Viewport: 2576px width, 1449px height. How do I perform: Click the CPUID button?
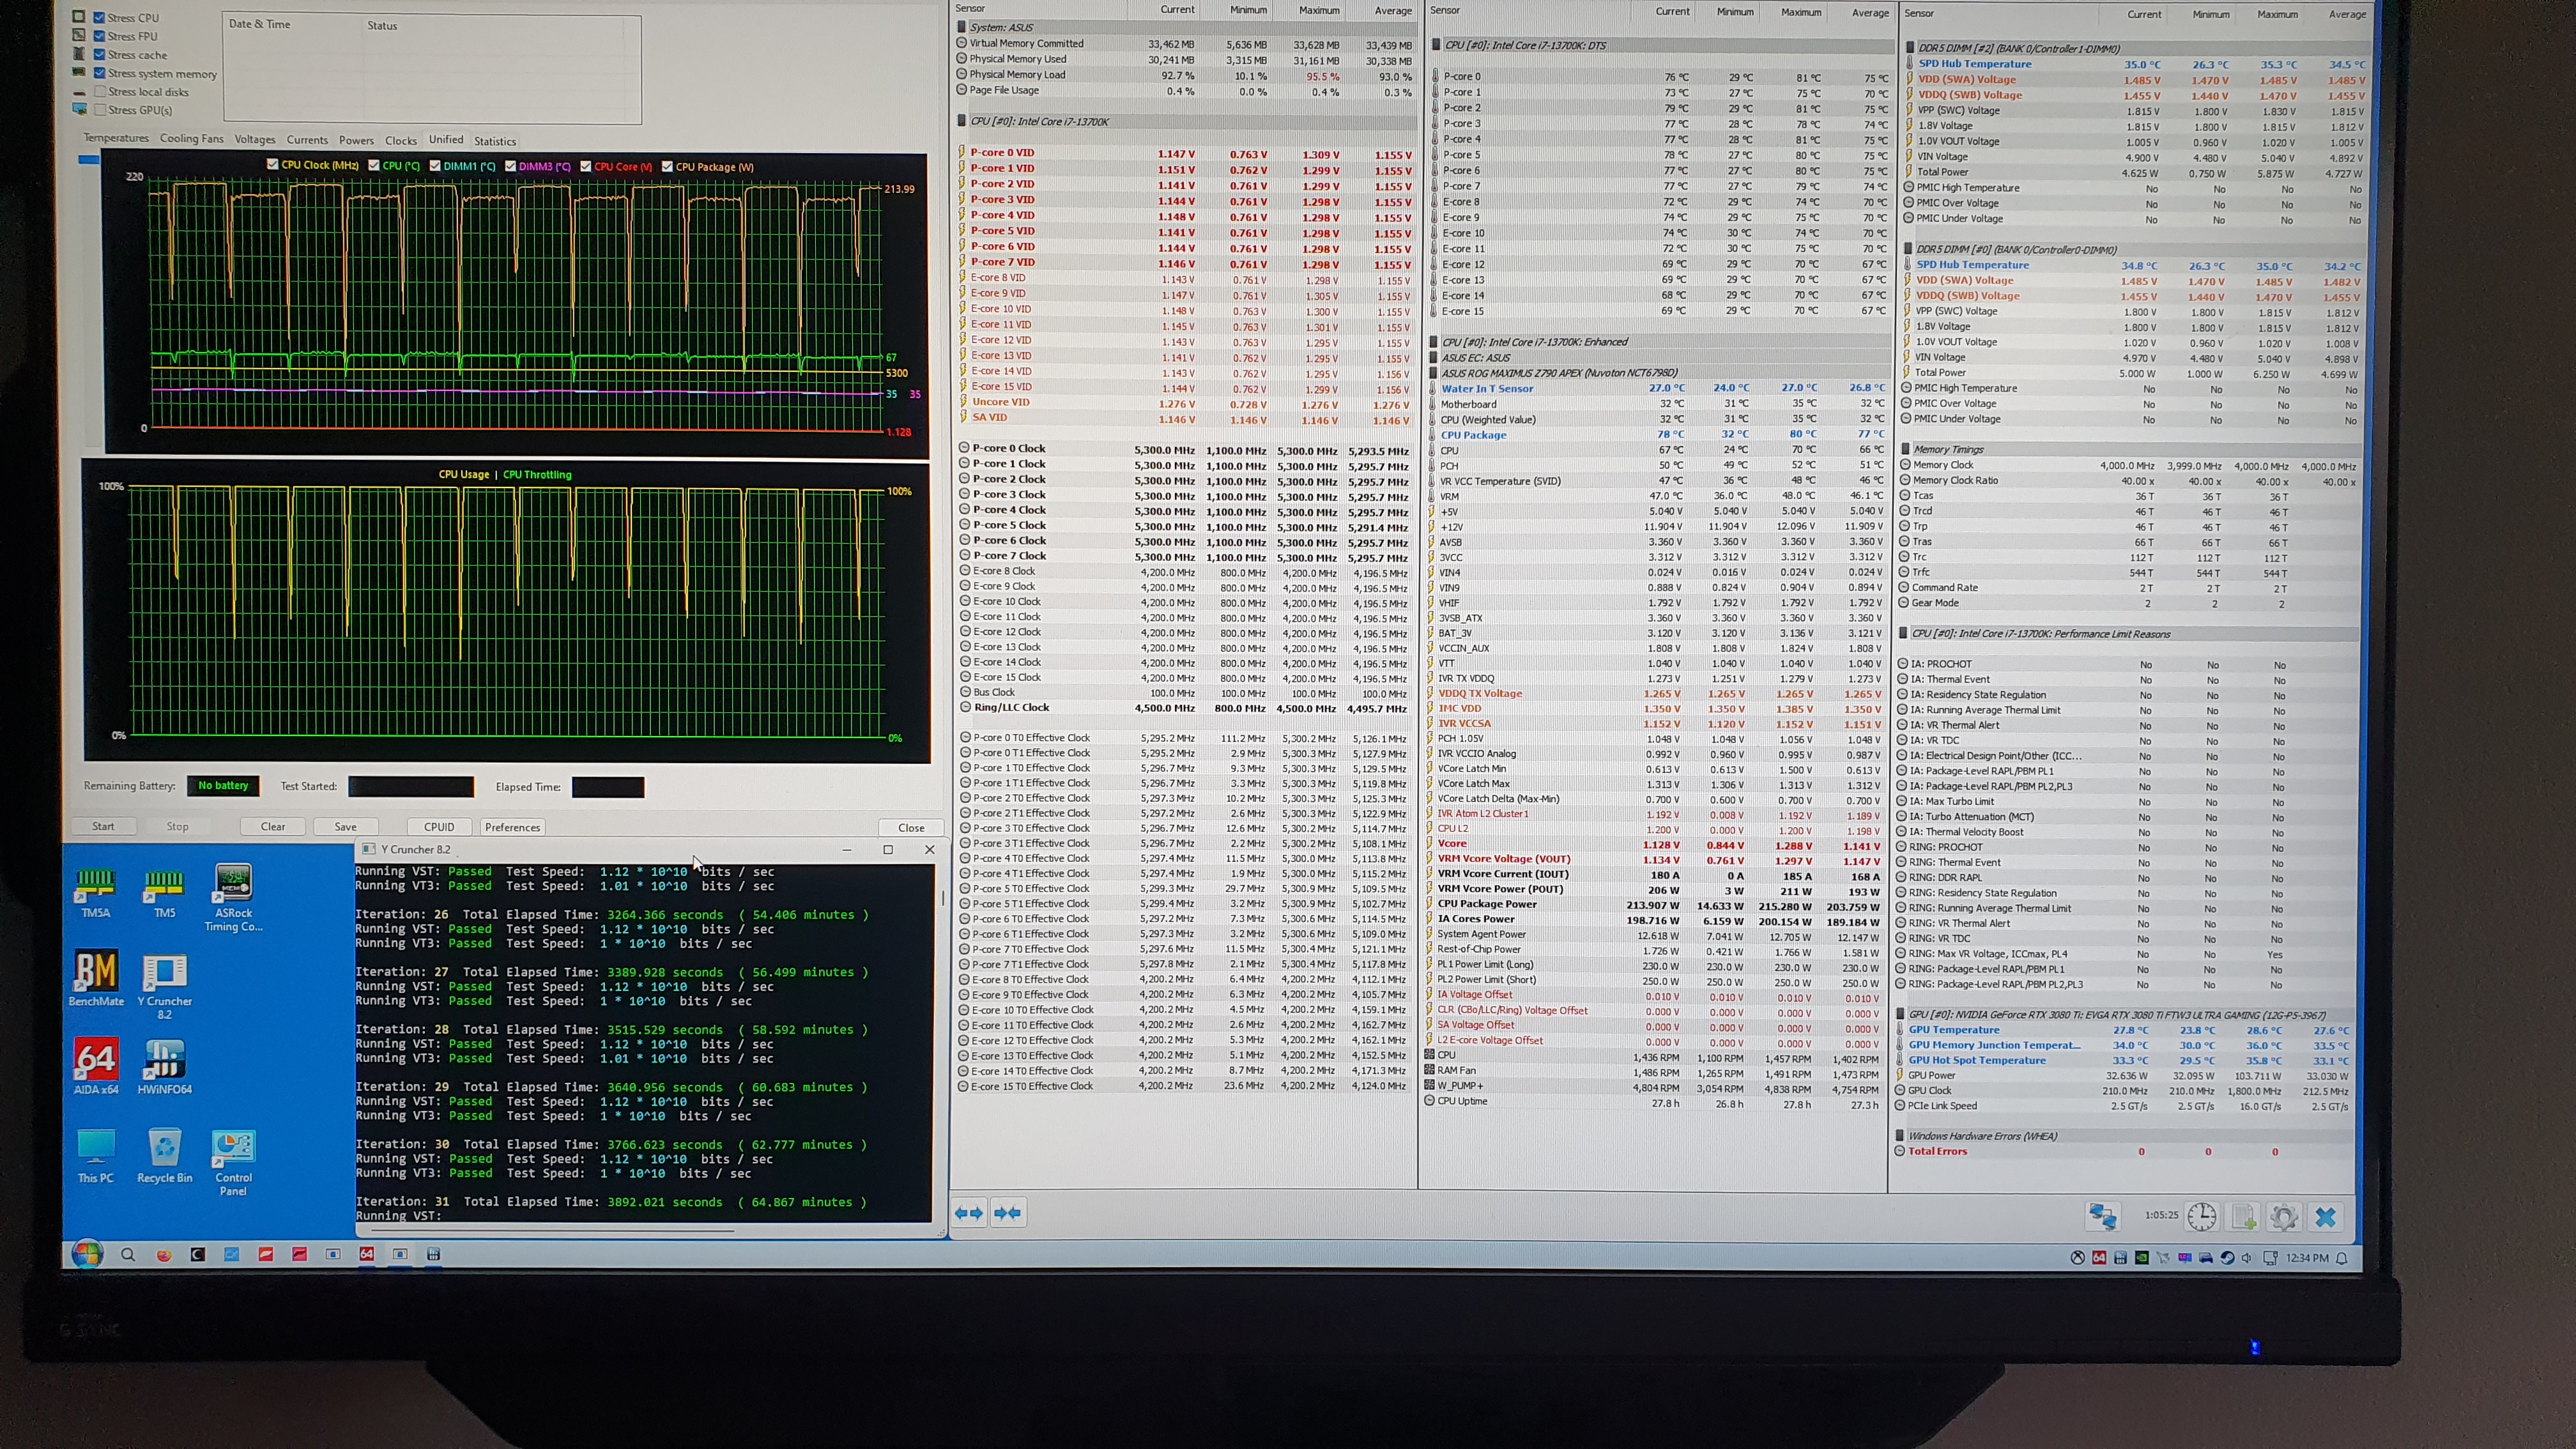(439, 827)
